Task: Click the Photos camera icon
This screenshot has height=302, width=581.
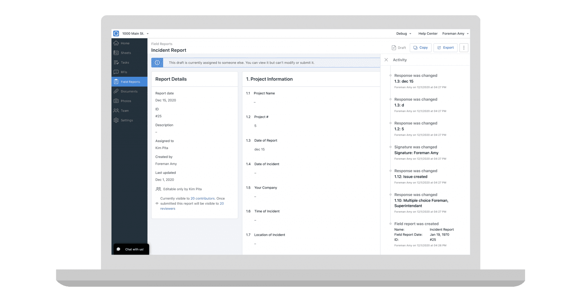Action: 116,101
